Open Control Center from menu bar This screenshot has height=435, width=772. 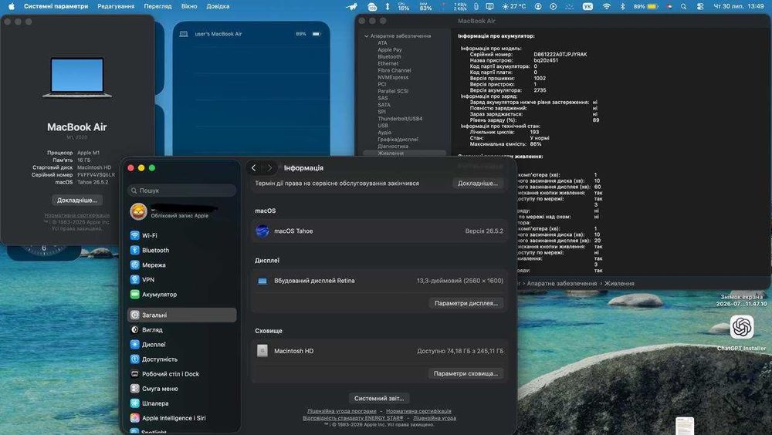(700, 6)
